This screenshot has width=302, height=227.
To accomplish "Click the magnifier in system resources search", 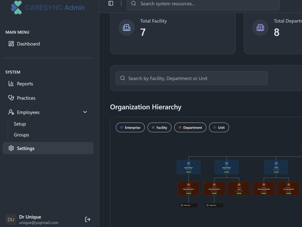I will click(134, 3).
